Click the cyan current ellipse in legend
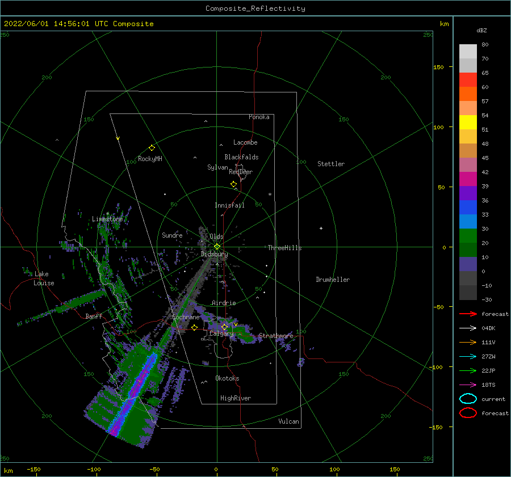The height and width of the screenshot is (477, 511). 468,399
